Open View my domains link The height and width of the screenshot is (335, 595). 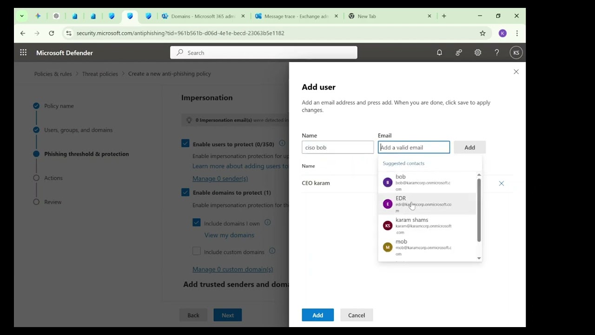coord(229,235)
